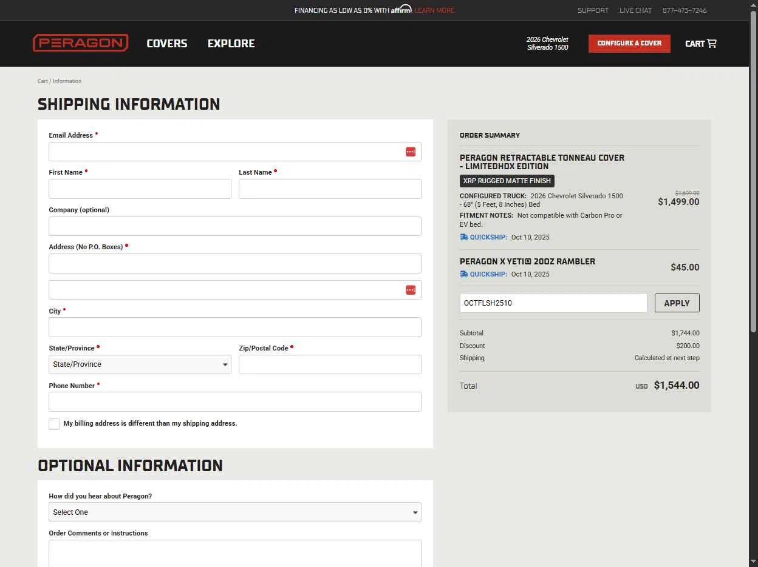758x567 pixels.
Task: Focus the Zip/Postal Code field
Action: [x=330, y=364]
